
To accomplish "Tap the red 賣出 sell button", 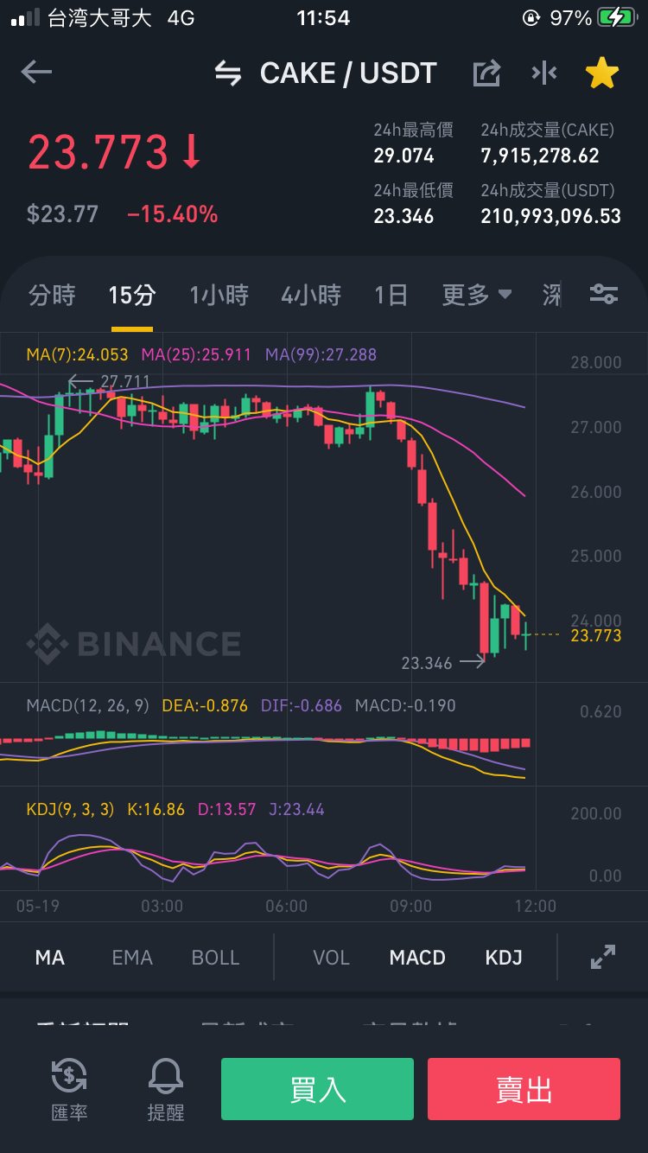I will click(x=524, y=1089).
